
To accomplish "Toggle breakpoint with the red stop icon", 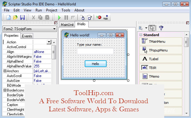I will click(x=99, y=17).
